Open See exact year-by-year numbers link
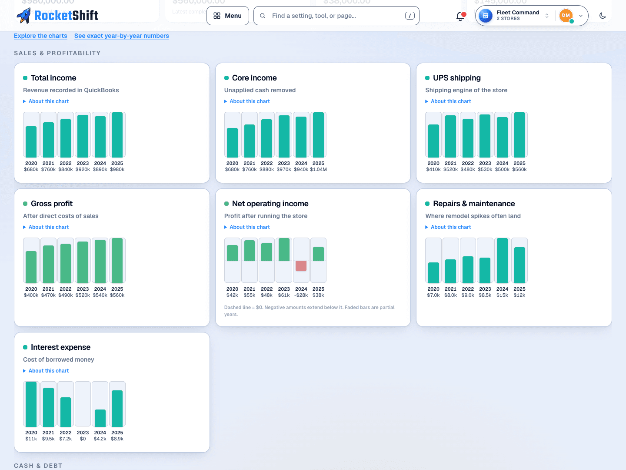 point(122,36)
